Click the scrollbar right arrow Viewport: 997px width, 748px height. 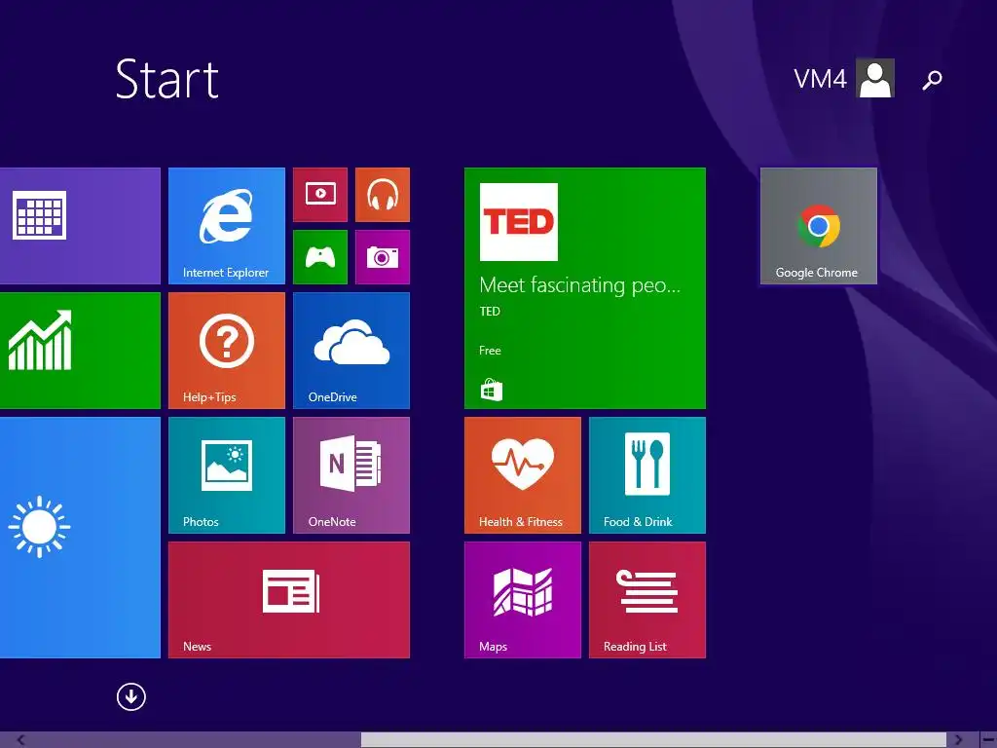click(958, 740)
